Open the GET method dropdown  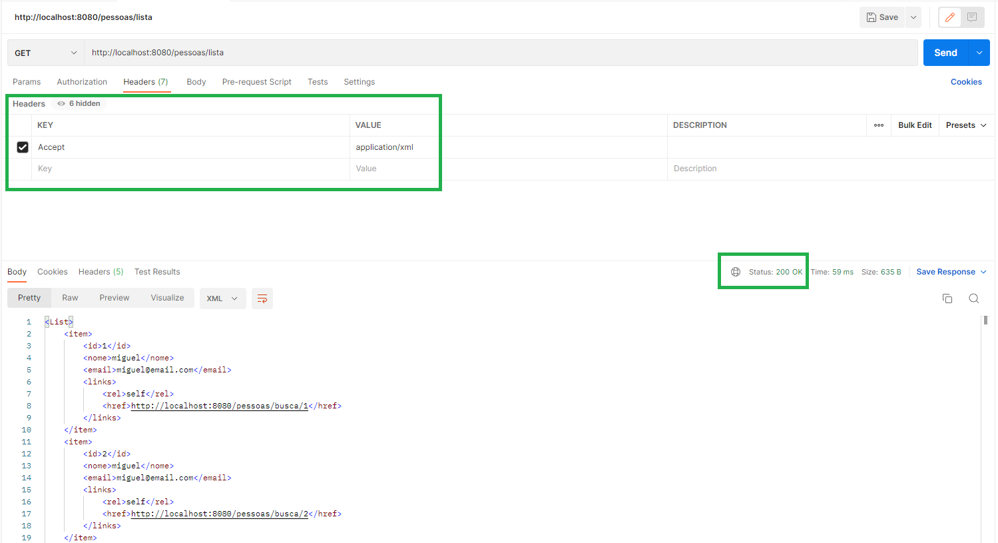pyautogui.click(x=45, y=52)
